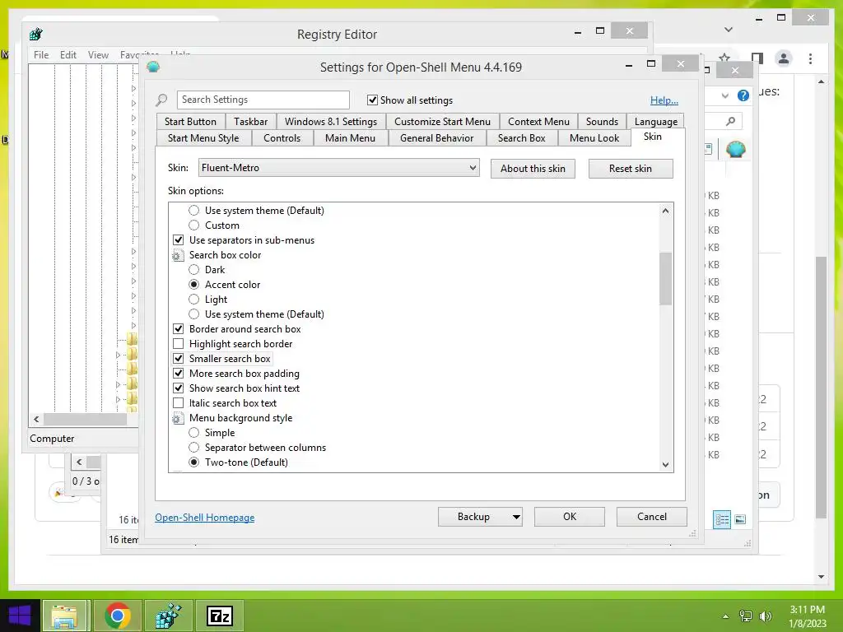This screenshot has width=843, height=632.
Task: Click the Chrome profile avatar icon
Action: (784, 58)
